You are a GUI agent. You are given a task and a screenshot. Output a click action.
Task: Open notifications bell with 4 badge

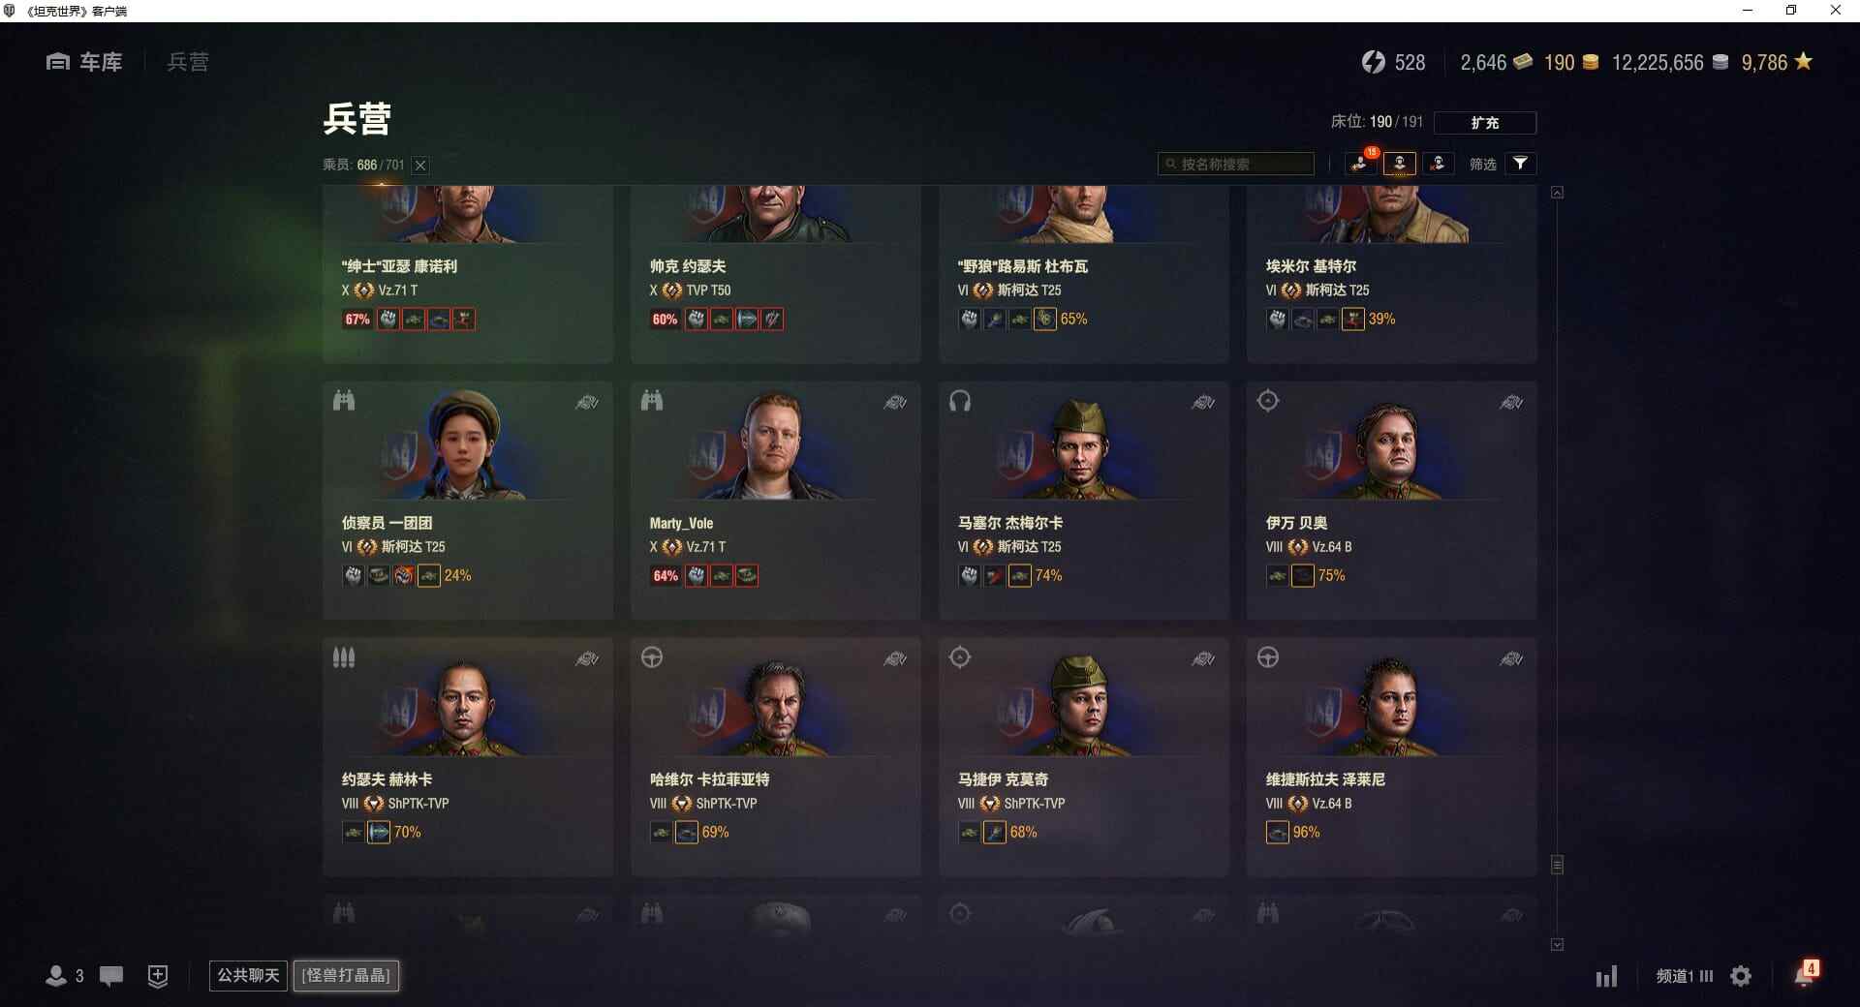pyautogui.click(x=1805, y=974)
